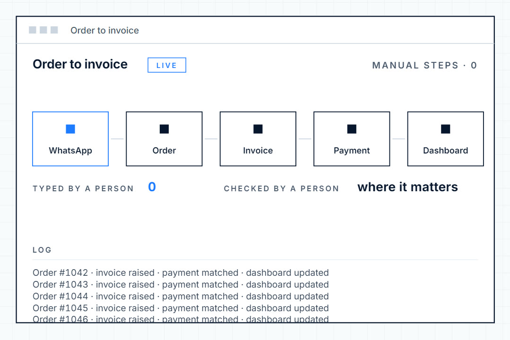Click the blue square icon in WhatsApp card
Image resolution: width=510 pixels, height=340 pixels.
point(70,129)
